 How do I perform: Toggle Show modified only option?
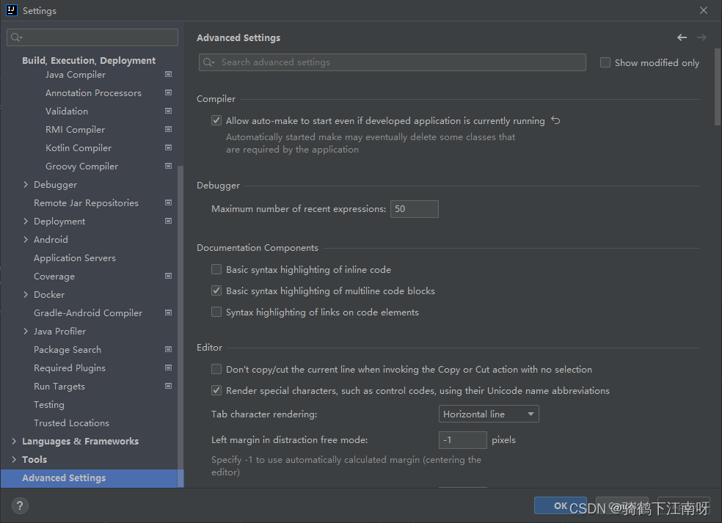(x=605, y=62)
